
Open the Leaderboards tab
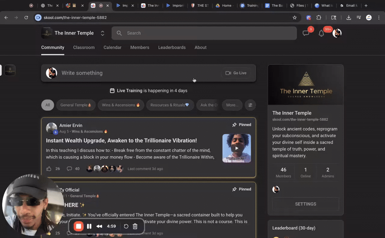172,48
